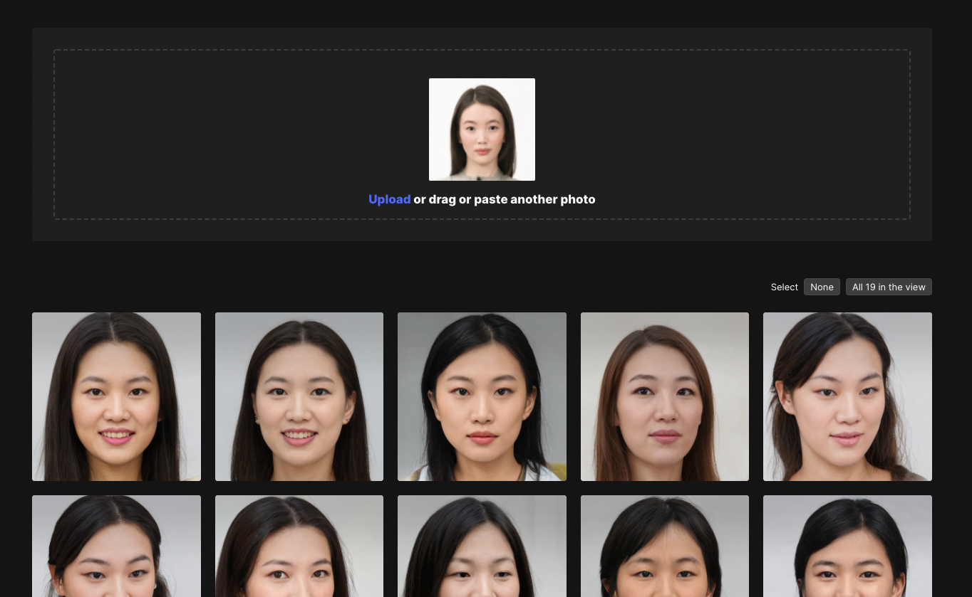Open second thumbnail in the second row
972x597 pixels.
click(299, 546)
